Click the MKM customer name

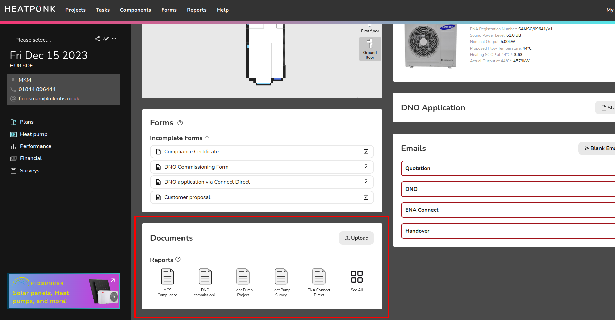click(x=25, y=80)
